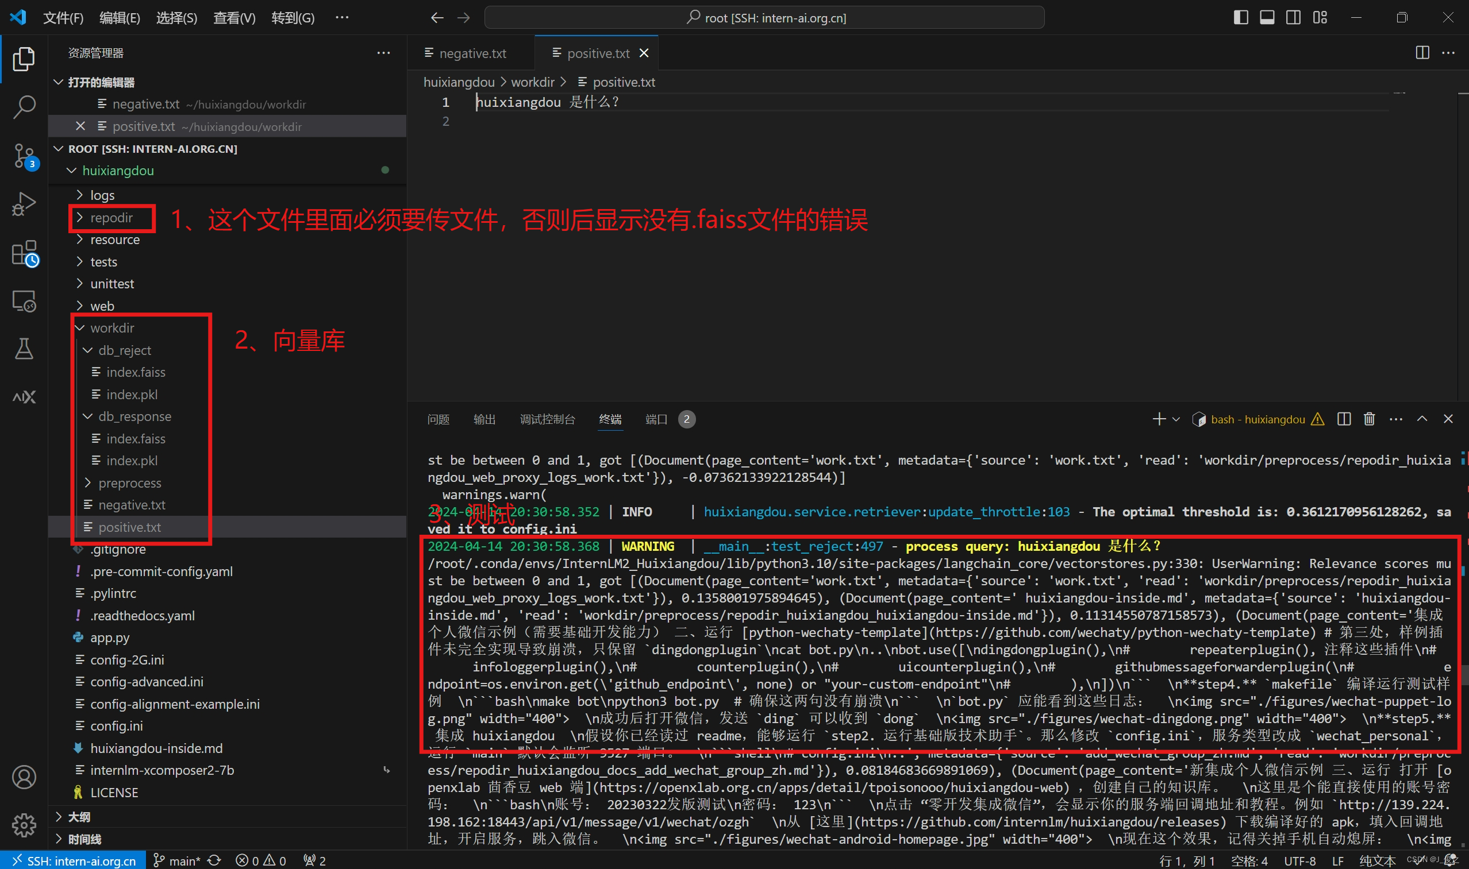This screenshot has width=1469, height=869.
Task: Open Run and Debug view
Action: tap(24, 204)
